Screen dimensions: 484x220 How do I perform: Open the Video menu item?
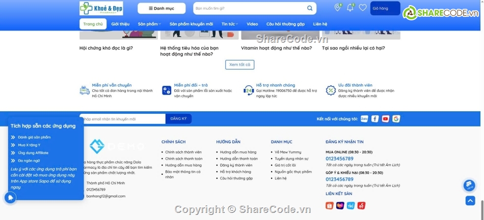coord(252,24)
